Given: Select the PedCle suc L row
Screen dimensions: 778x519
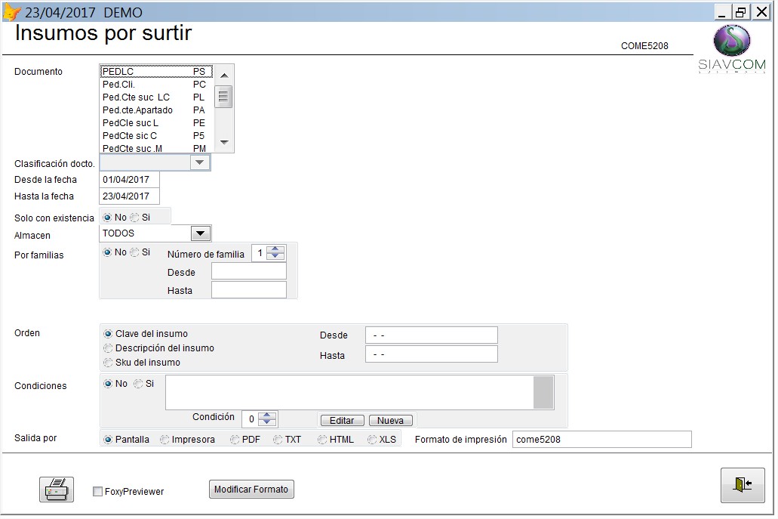Looking at the screenshot, I should coord(156,123).
